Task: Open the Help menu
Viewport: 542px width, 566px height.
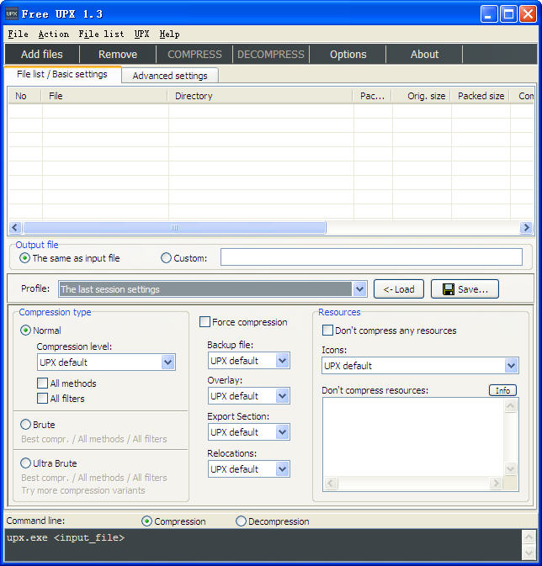Action: point(169,34)
